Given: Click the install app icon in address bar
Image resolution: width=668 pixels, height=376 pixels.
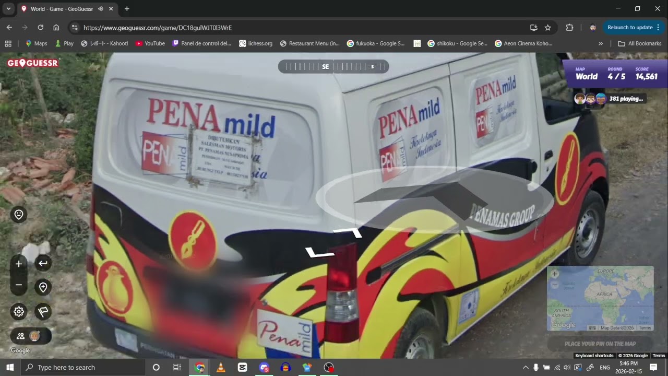Looking at the screenshot, I should tap(533, 27).
